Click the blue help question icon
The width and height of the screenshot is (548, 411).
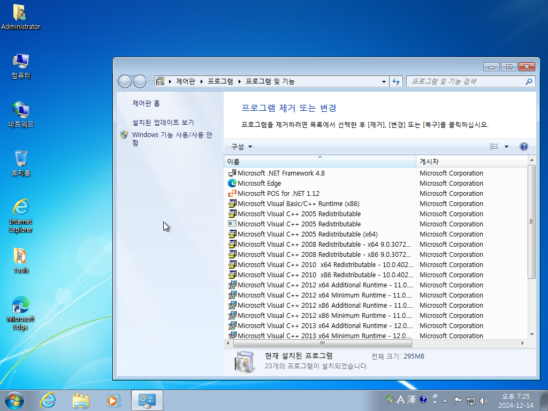tap(523, 147)
